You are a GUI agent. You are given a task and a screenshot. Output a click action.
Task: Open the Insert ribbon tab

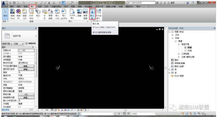pyautogui.click(x=33, y=6)
